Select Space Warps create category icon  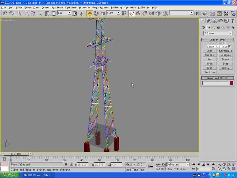[228, 27]
